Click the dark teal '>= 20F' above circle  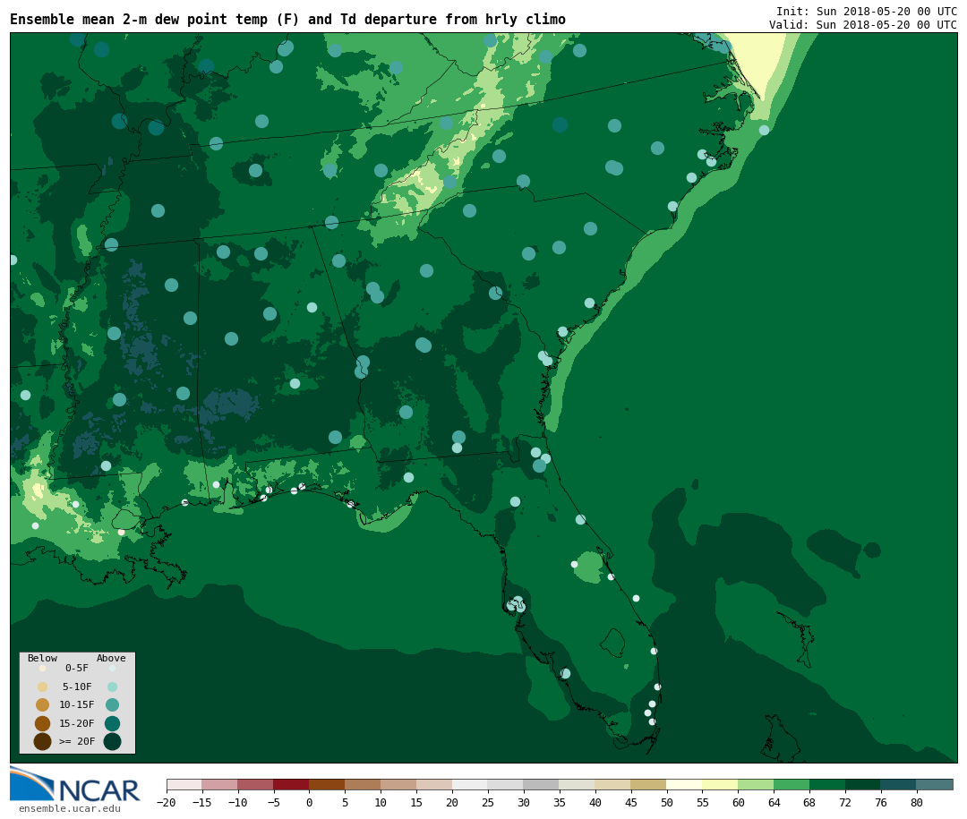[x=112, y=741]
